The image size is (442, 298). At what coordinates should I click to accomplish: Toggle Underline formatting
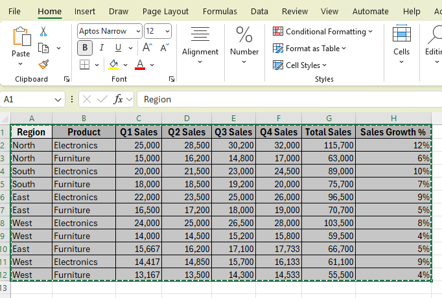[118, 48]
